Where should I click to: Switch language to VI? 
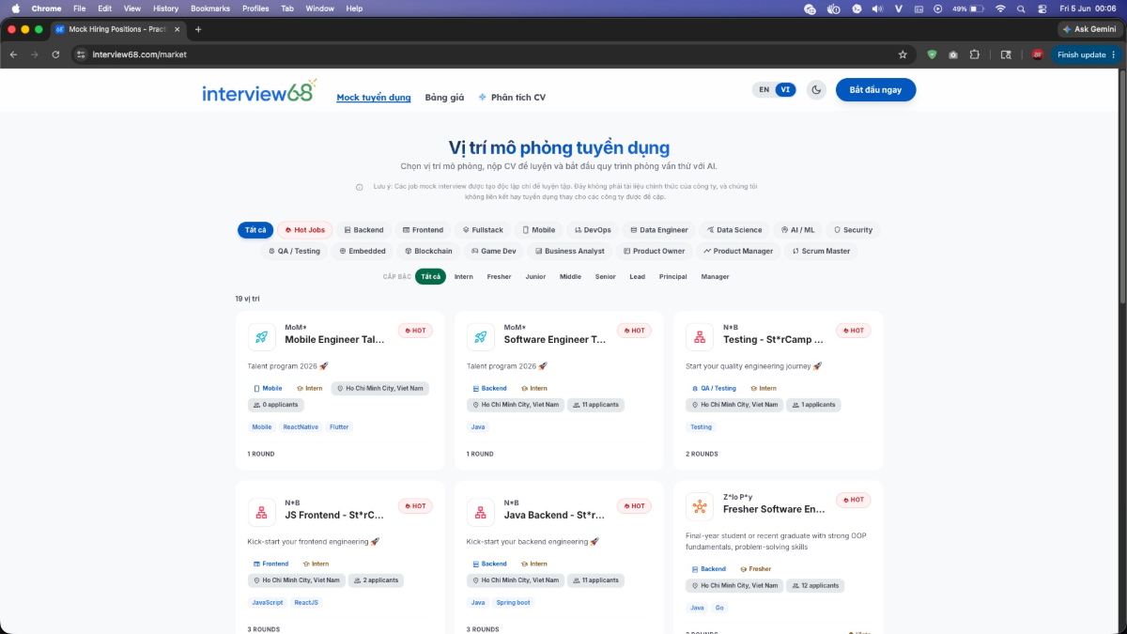(785, 90)
